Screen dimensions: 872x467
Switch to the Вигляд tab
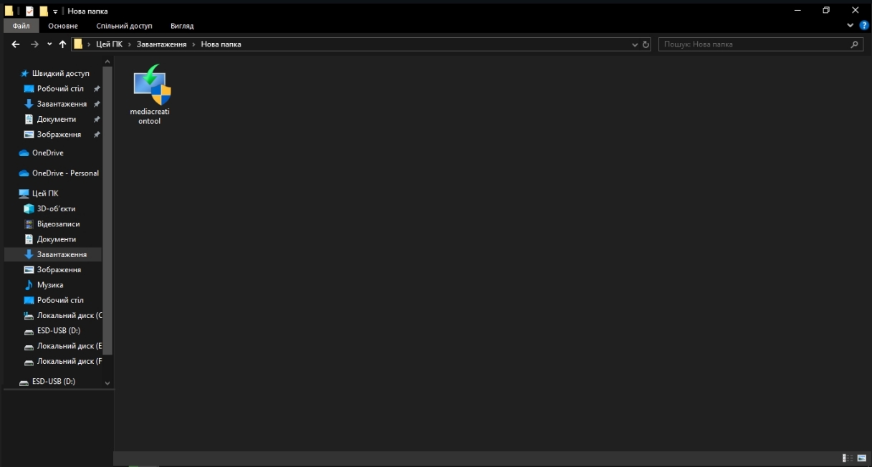[x=182, y=26]
